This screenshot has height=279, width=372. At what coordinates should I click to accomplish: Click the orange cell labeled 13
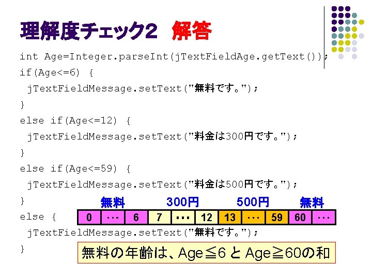pyautogui.click(x=229, y=218)
